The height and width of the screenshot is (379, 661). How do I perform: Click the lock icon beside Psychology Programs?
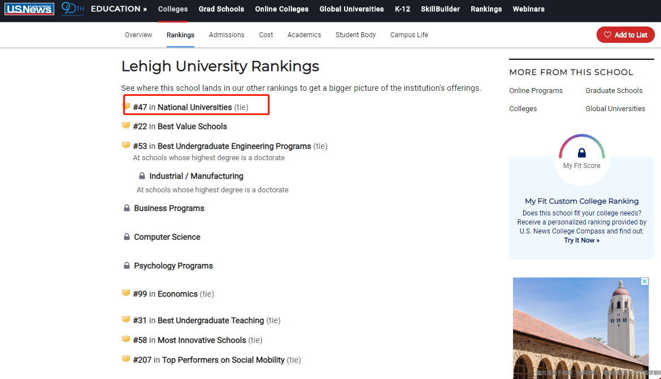(127, 266)
